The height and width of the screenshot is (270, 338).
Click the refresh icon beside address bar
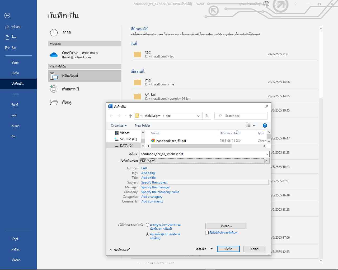point(207,116)
